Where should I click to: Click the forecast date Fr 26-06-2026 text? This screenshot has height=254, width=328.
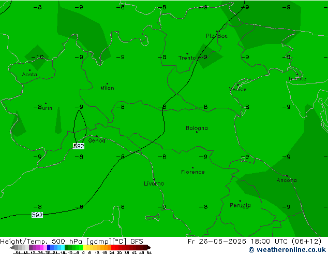pyautogui.click(x=217, y=242)
